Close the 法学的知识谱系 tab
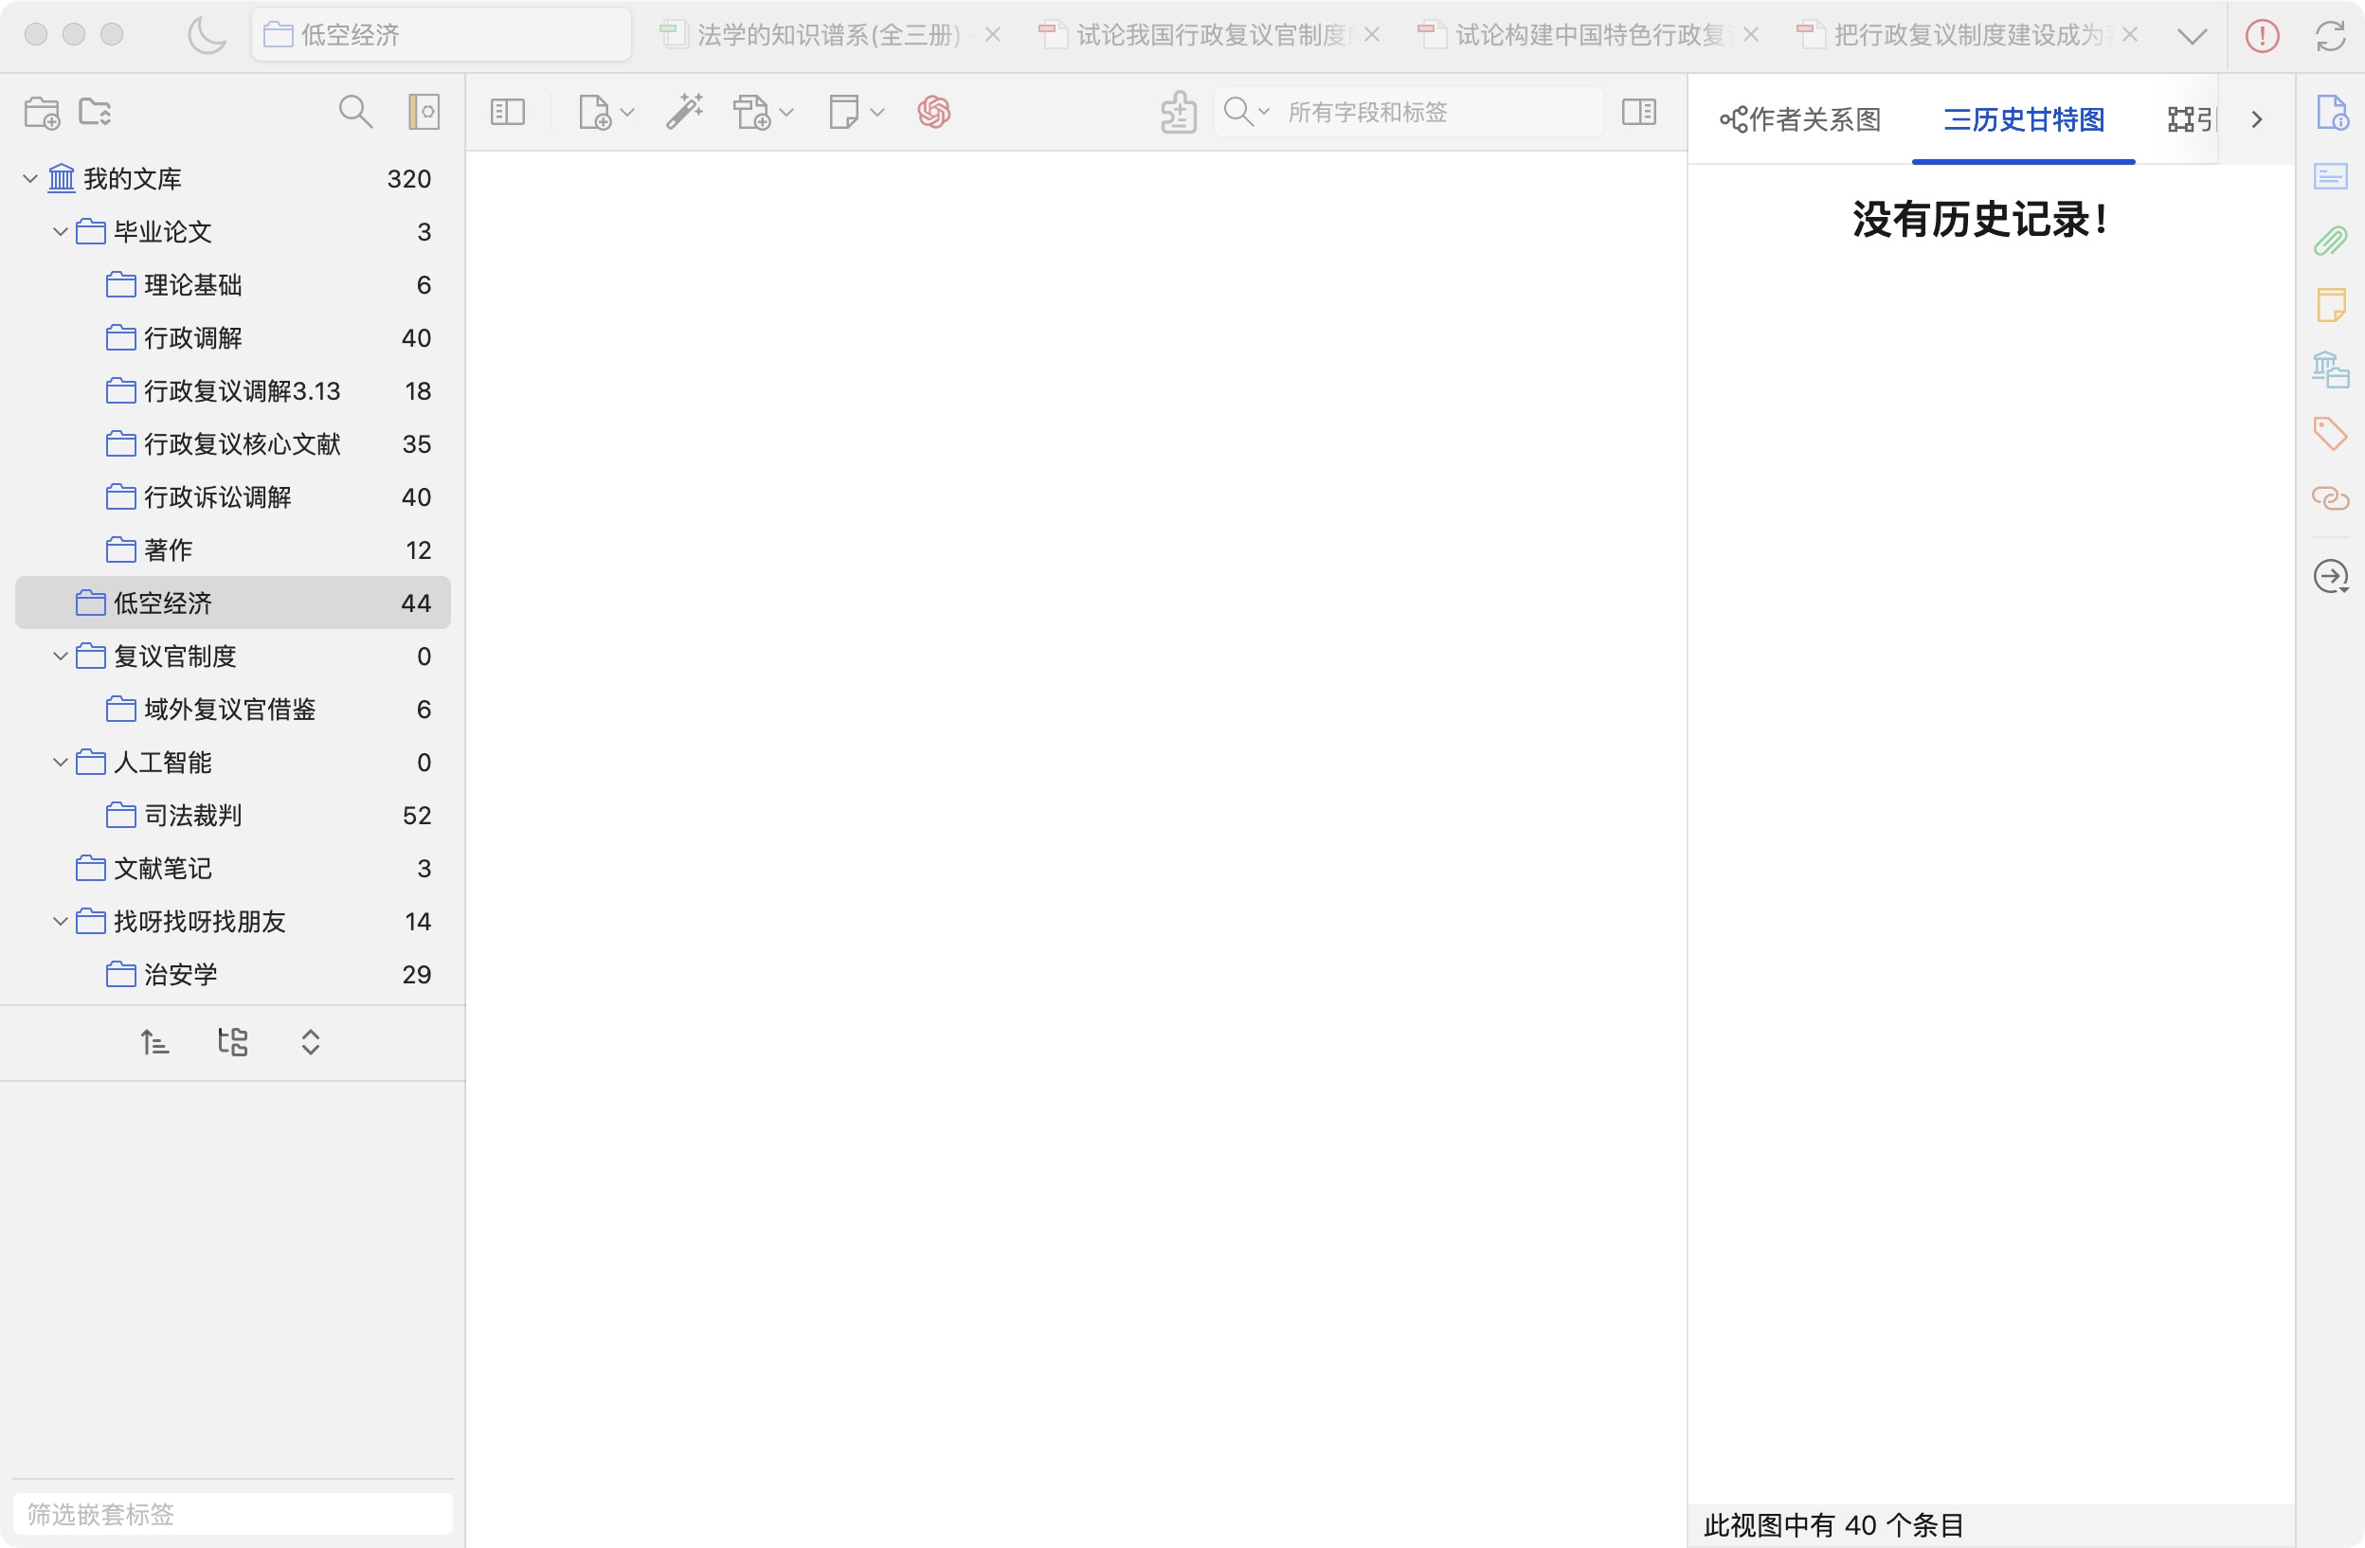This screenshot has width=2365, height=1548. tap(993, 35)
